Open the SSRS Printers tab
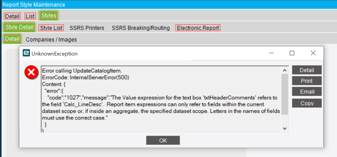Image resolution: width=337 pixels, height=157 pixels. coord(87,28)
